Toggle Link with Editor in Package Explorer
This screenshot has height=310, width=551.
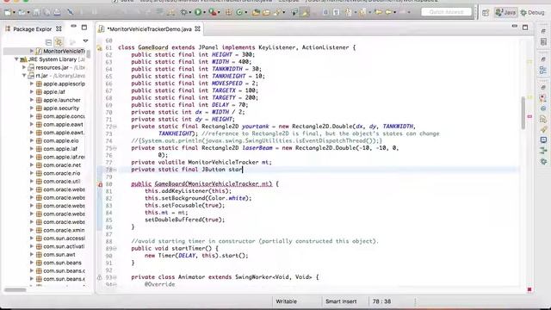point(59,42)
